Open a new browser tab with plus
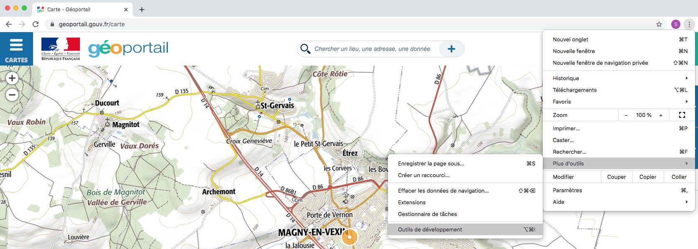 click(x=142, y=10)
